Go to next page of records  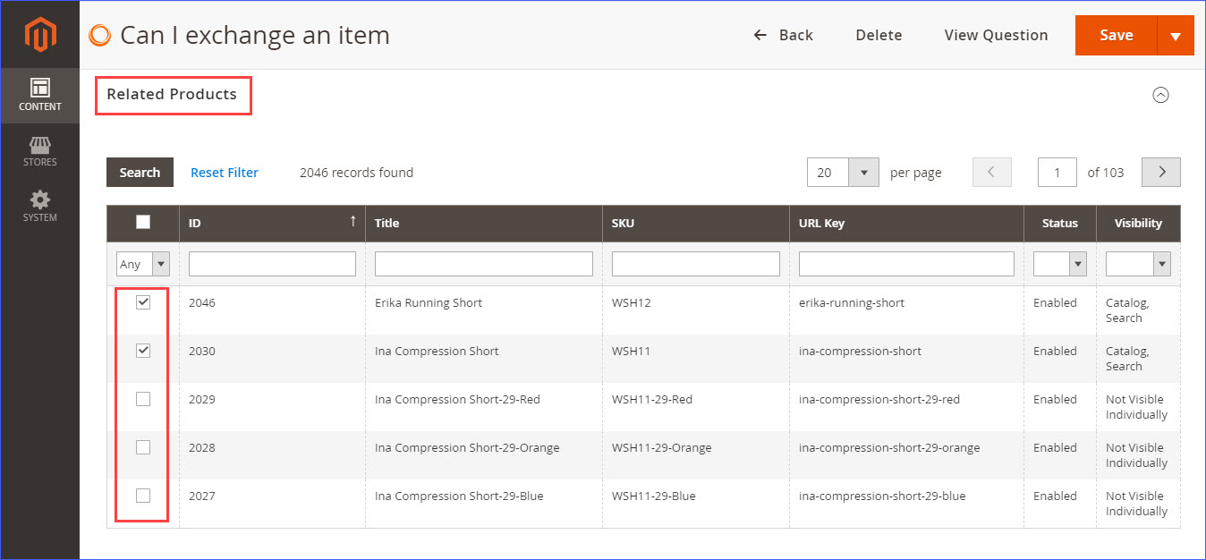click(1161, 173)
